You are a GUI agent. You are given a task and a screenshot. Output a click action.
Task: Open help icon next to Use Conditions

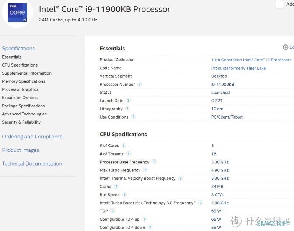coord(133,117)
